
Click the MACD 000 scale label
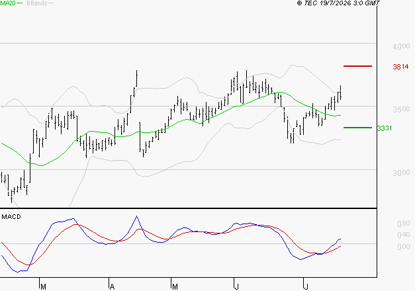[x=404, y=247]
